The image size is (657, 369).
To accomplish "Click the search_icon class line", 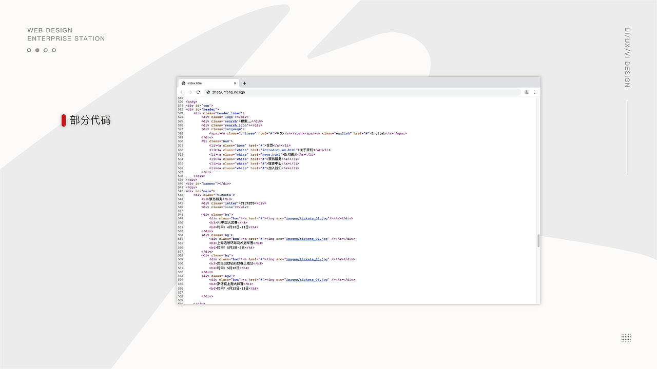I will tap(232, 125).
